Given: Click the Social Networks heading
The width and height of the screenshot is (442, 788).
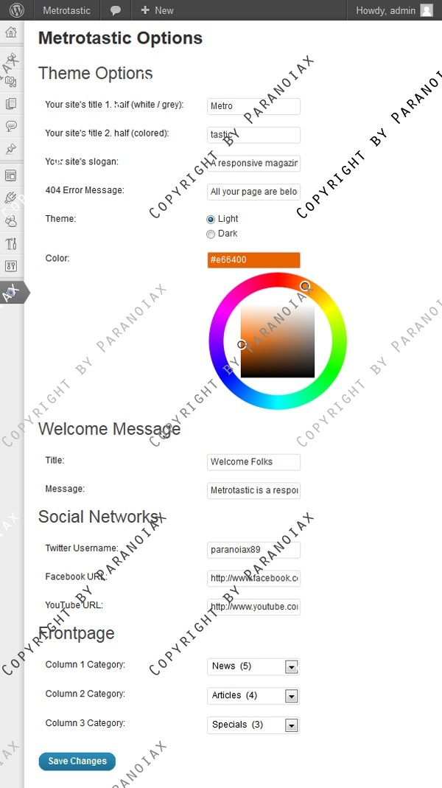Looking at the screenshot, I should coord(99,517).
